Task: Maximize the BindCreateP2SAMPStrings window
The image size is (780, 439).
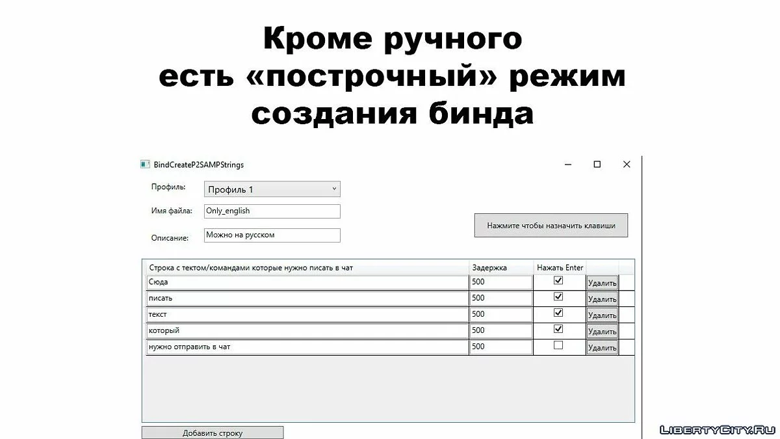Action: pos(597,165)
